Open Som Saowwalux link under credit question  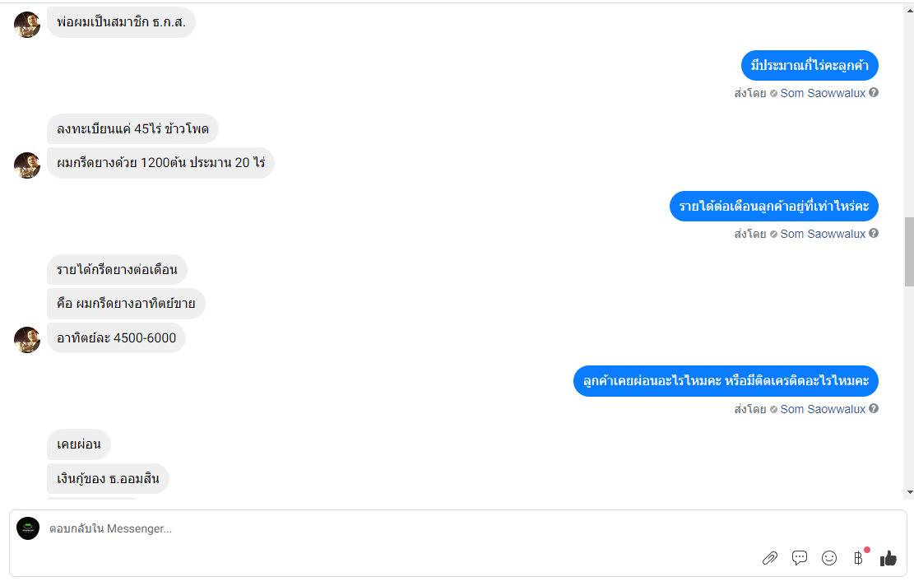click(x=823, y=409)
